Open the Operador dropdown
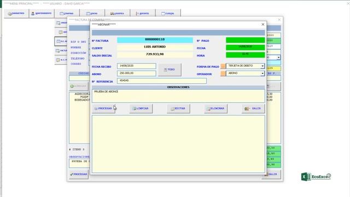This screenshot has width=350, height=197. click(262, 73)
